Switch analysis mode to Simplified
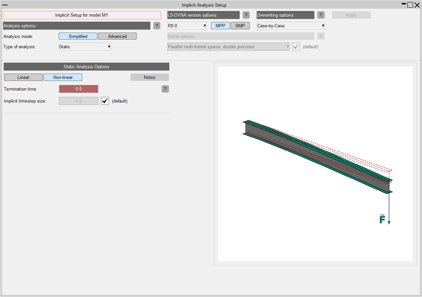422x297 pixels. click(x=78, y=36)
